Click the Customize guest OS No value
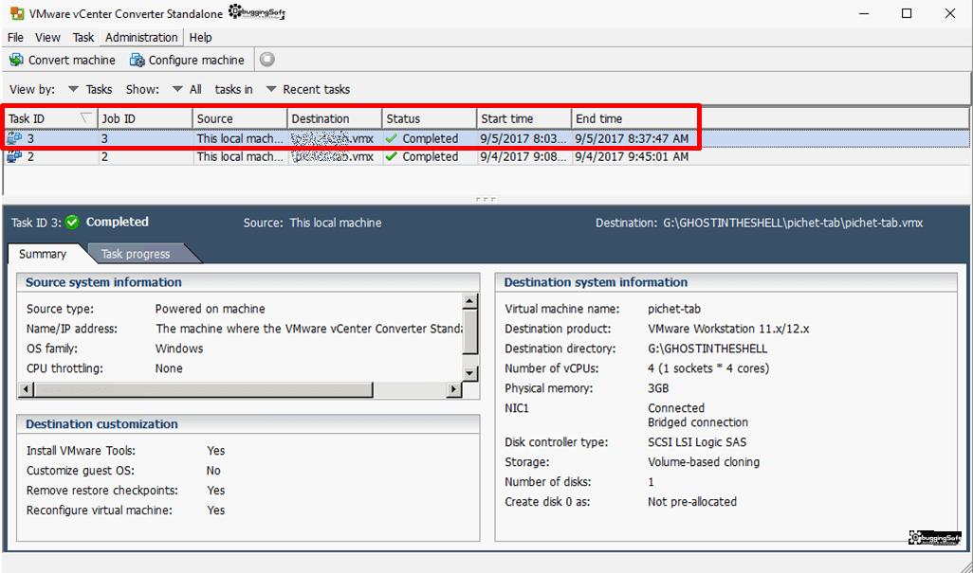The height and width of the screenshot is (573, 973). click(x=213, y=470)
